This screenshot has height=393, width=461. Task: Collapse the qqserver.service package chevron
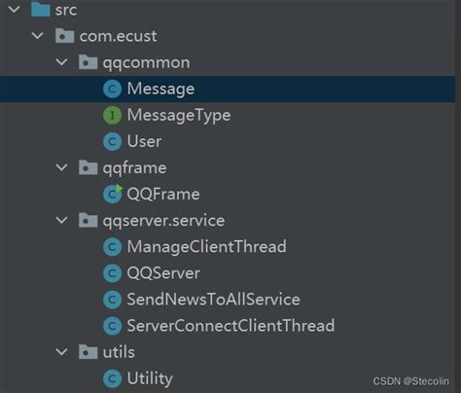point(61,220)
